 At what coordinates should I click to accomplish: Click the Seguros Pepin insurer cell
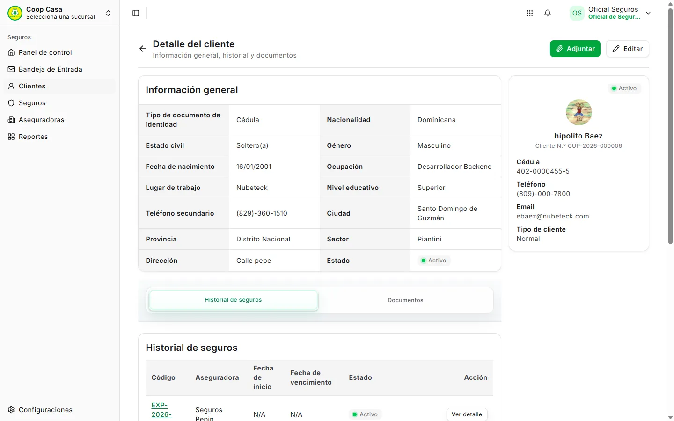209,414
